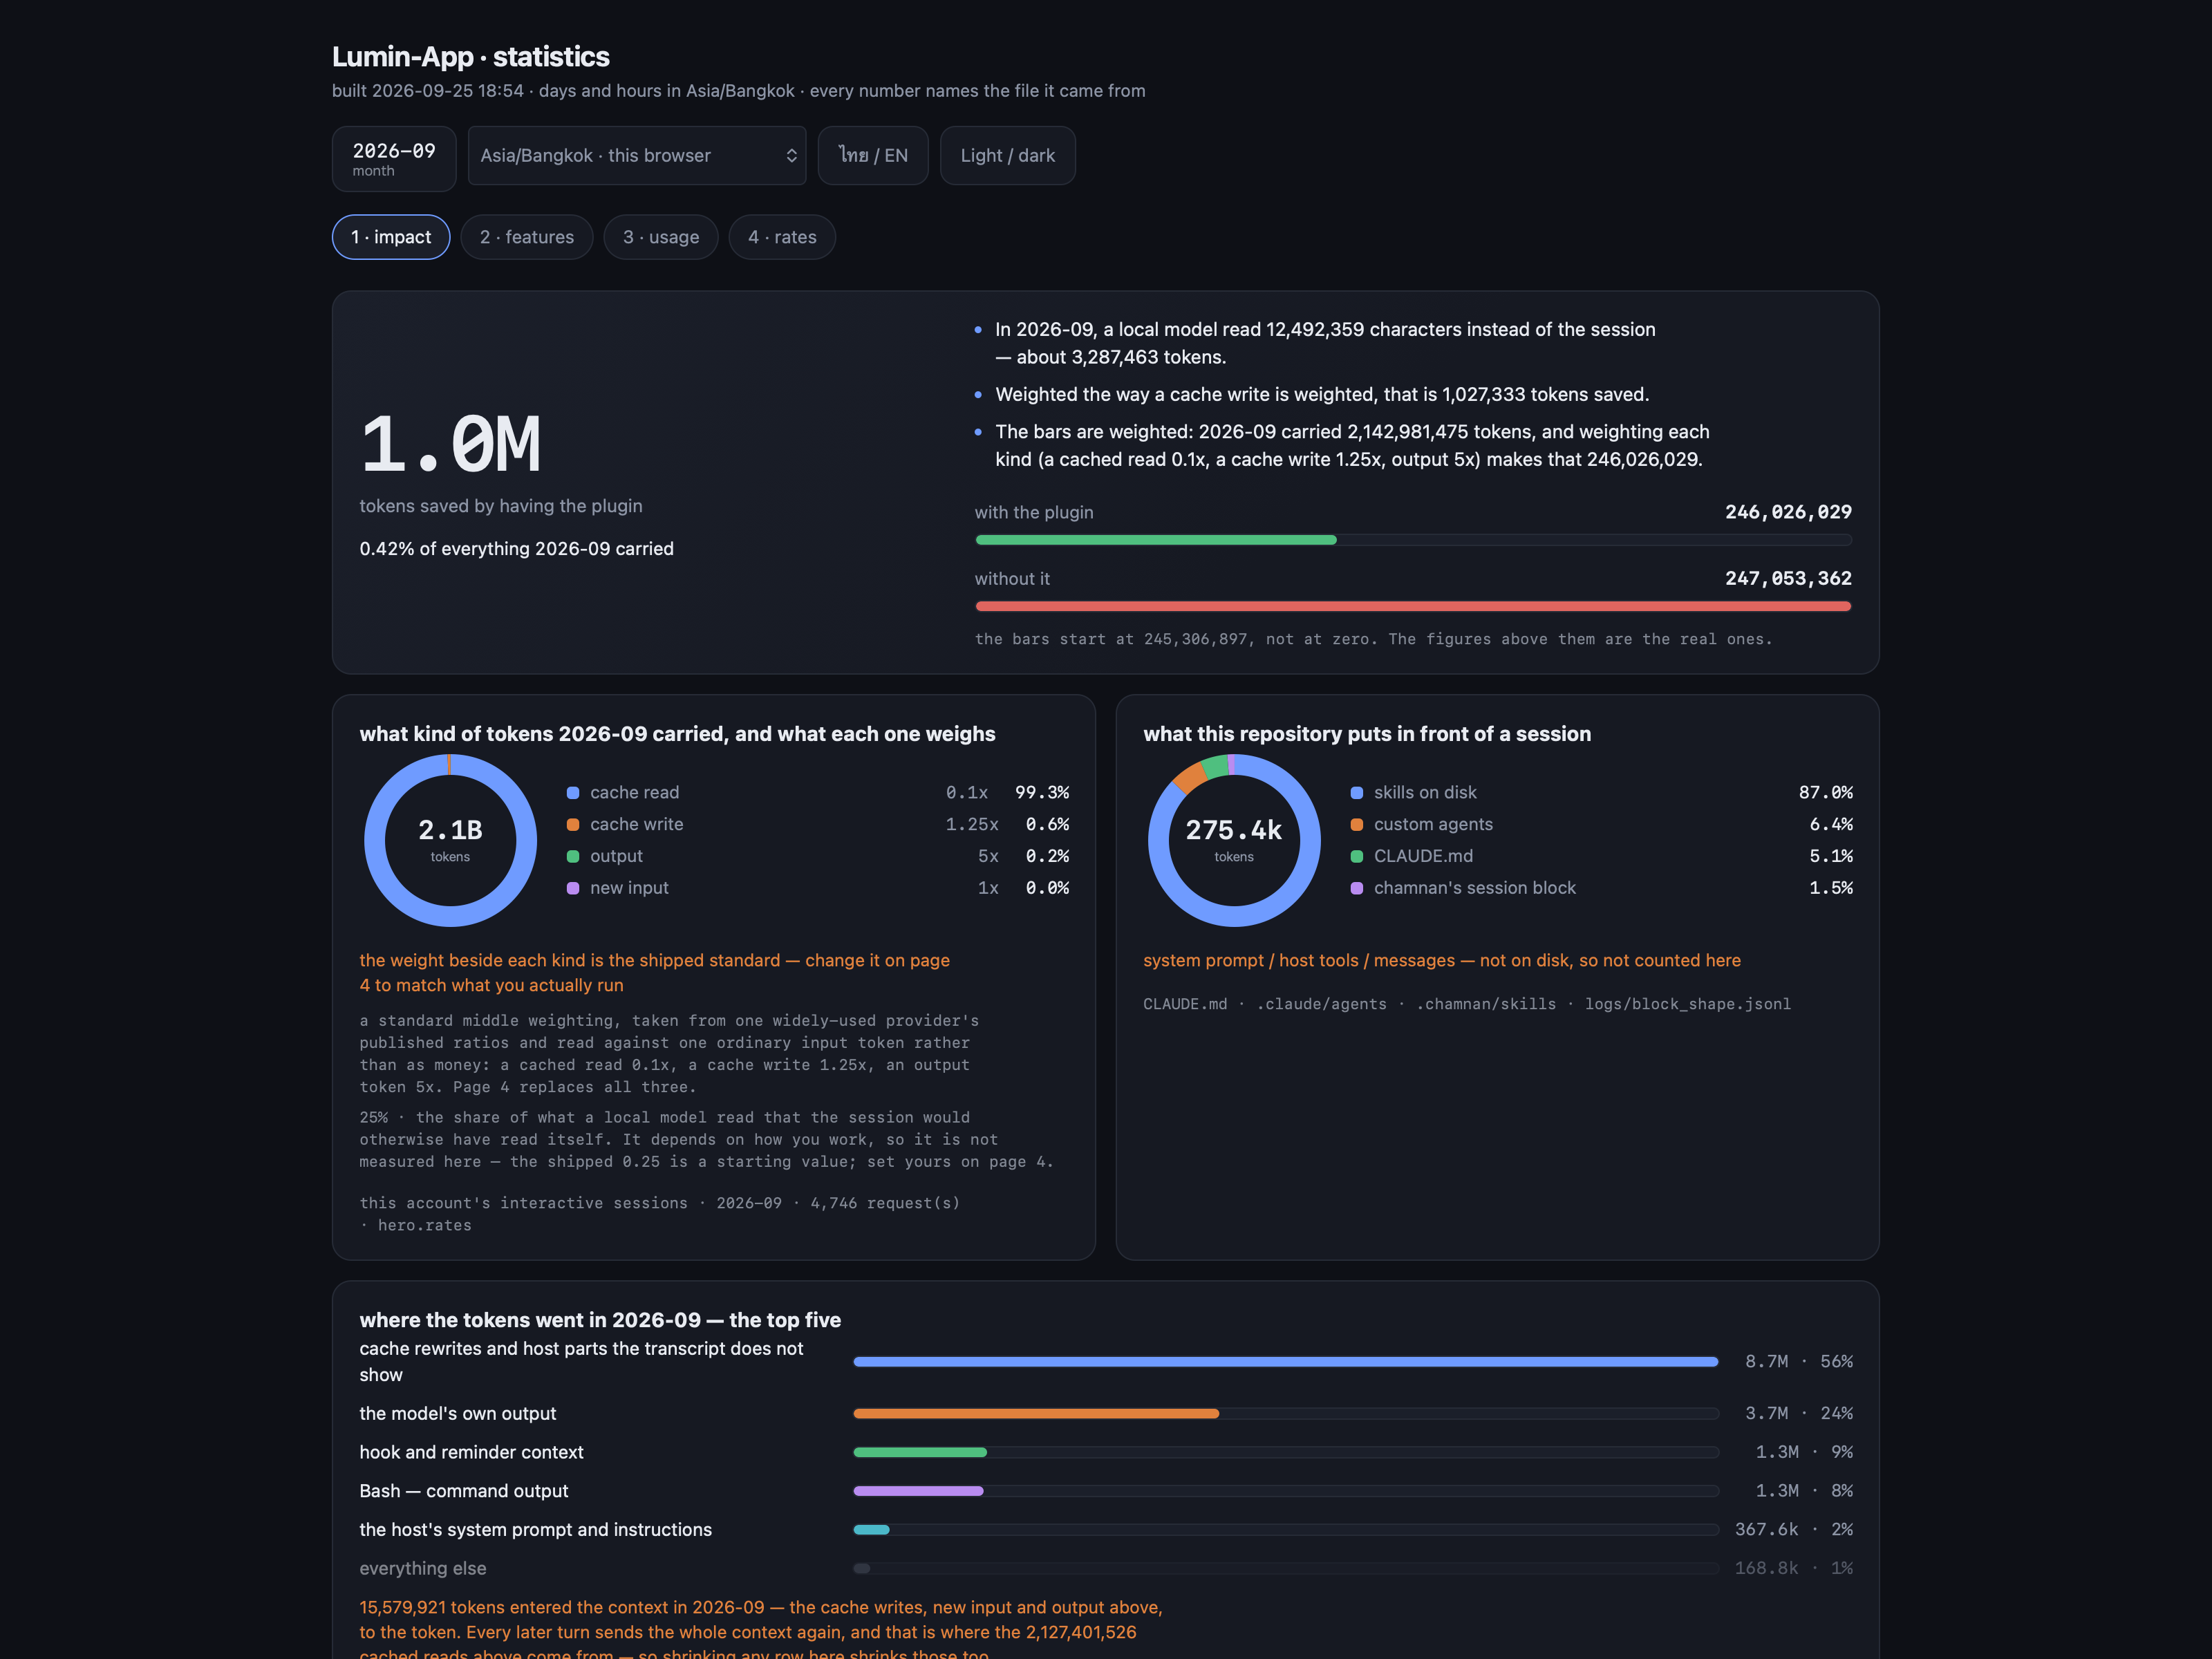Click '247,053,362' without it value
The height and width of the screenshot is (1659, 2212).
(x=1788, y=578)
